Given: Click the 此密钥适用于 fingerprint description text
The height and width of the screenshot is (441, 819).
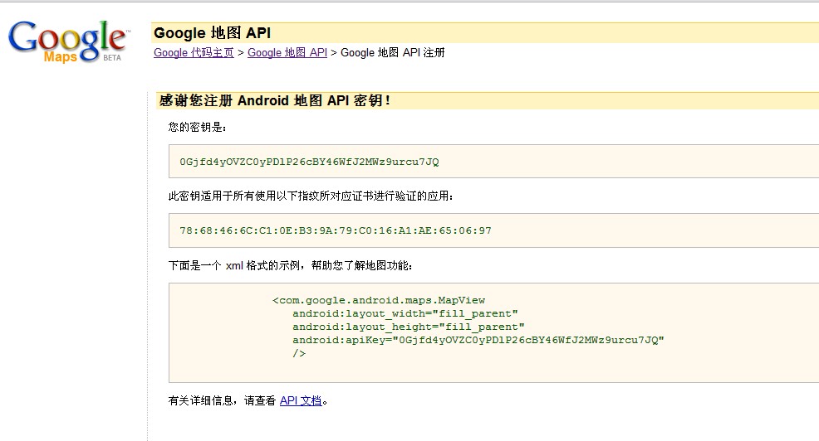Looking at the screenshot, I should pos(311,196).
